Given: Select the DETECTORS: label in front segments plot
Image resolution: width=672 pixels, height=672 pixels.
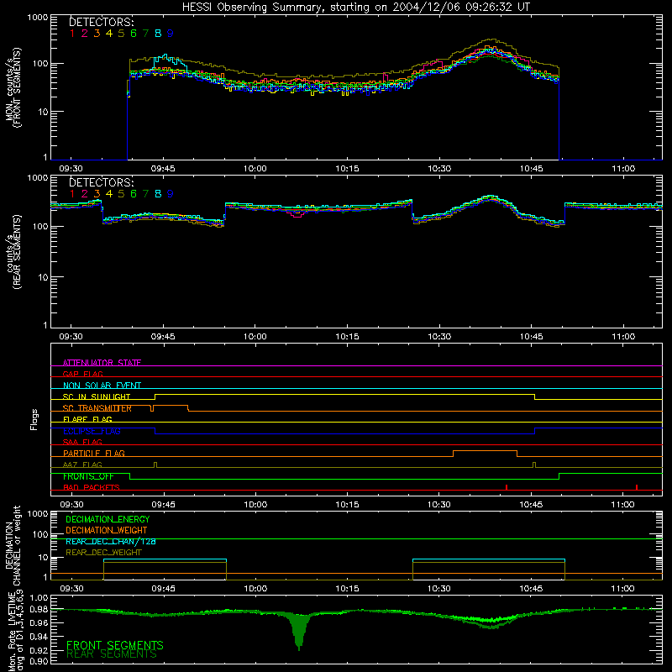Looking at the screenshot, I should 101,22.
